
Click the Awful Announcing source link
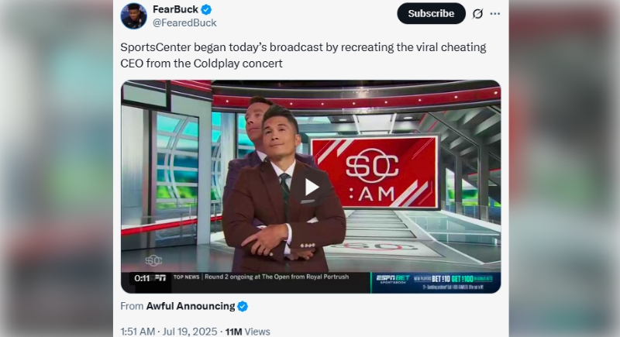pyautogui.click(x=190, y=306)
